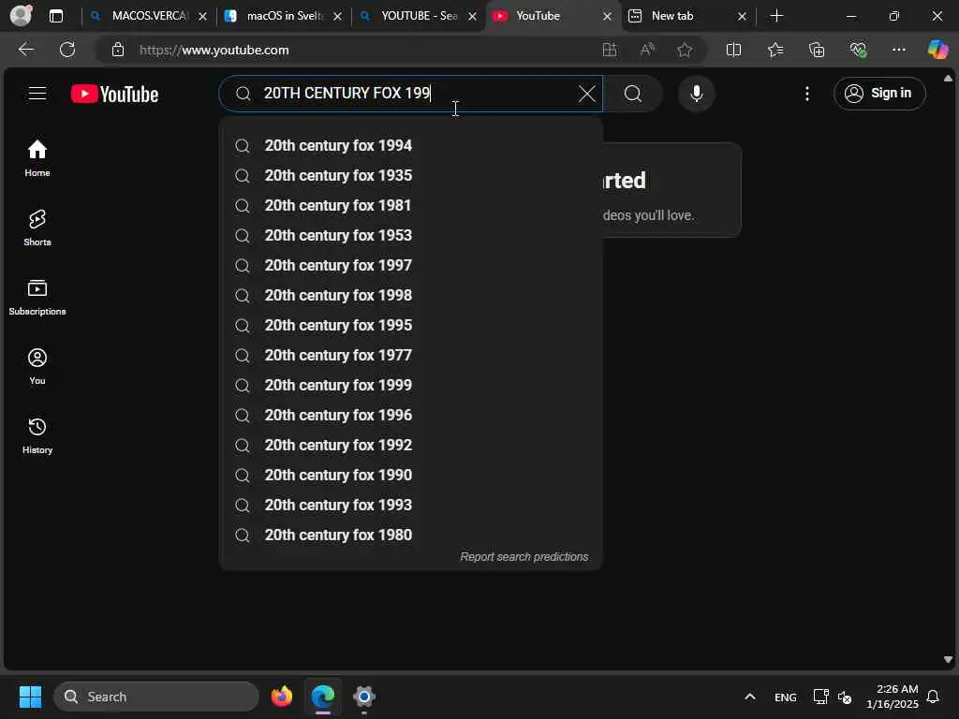This screenshot has height=719, width=959.
Task: Open Edge Collections
Action: pos(817,50)
